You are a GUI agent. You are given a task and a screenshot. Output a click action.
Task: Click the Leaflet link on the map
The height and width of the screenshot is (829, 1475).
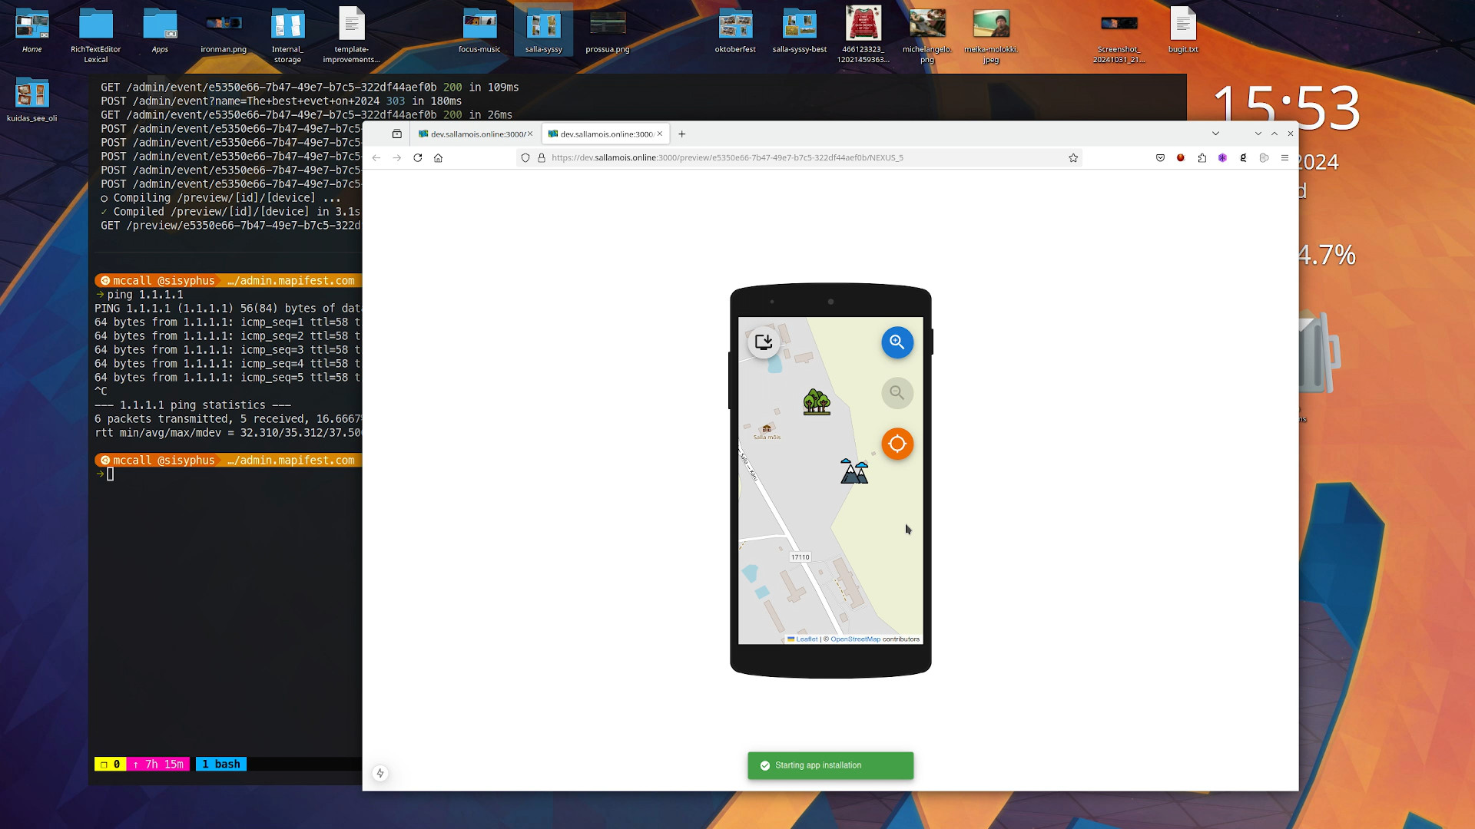[805, 639]
